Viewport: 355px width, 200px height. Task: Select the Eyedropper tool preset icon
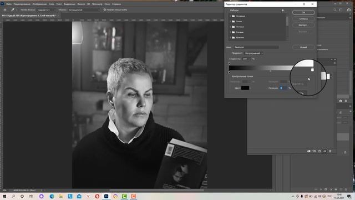click(13, 10)
